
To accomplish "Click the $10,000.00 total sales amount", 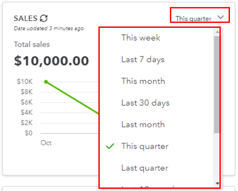I will coord(51,61).
